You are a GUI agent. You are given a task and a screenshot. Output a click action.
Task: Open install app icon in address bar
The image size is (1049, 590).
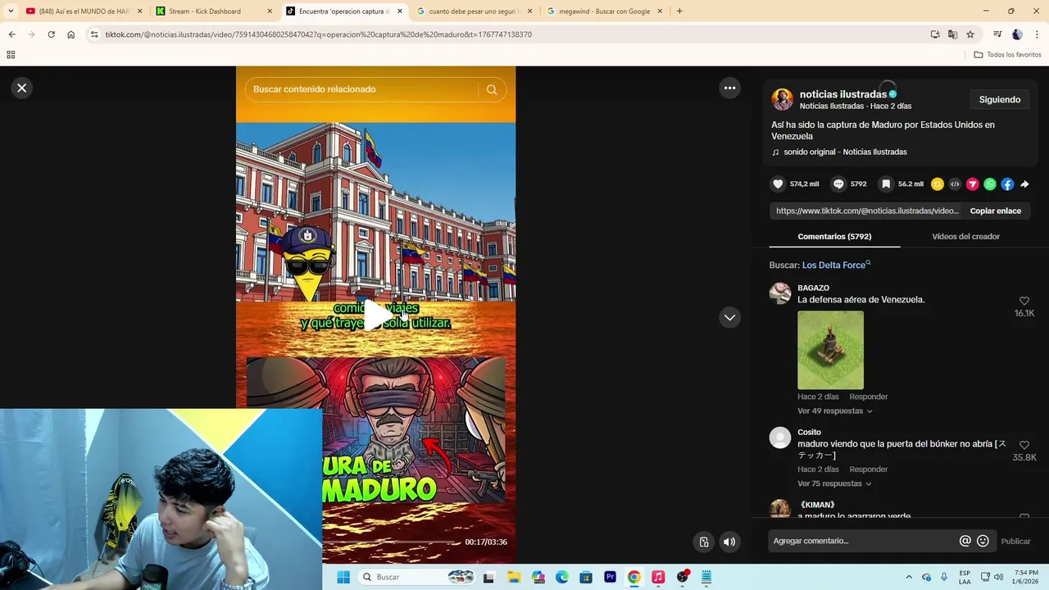point(935,34)
